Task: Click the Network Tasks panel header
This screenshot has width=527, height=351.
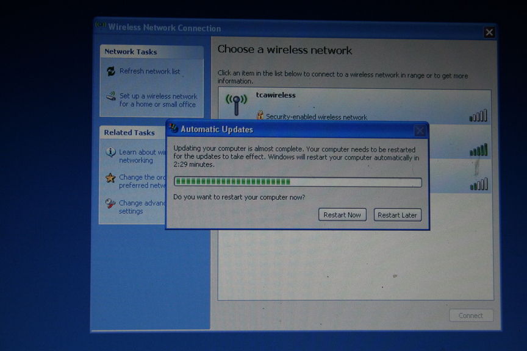Action: click(x=152, y=52)
